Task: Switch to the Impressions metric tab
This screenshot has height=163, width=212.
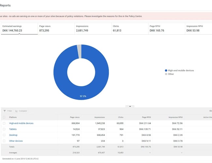Action: click(x=91, y=28)
